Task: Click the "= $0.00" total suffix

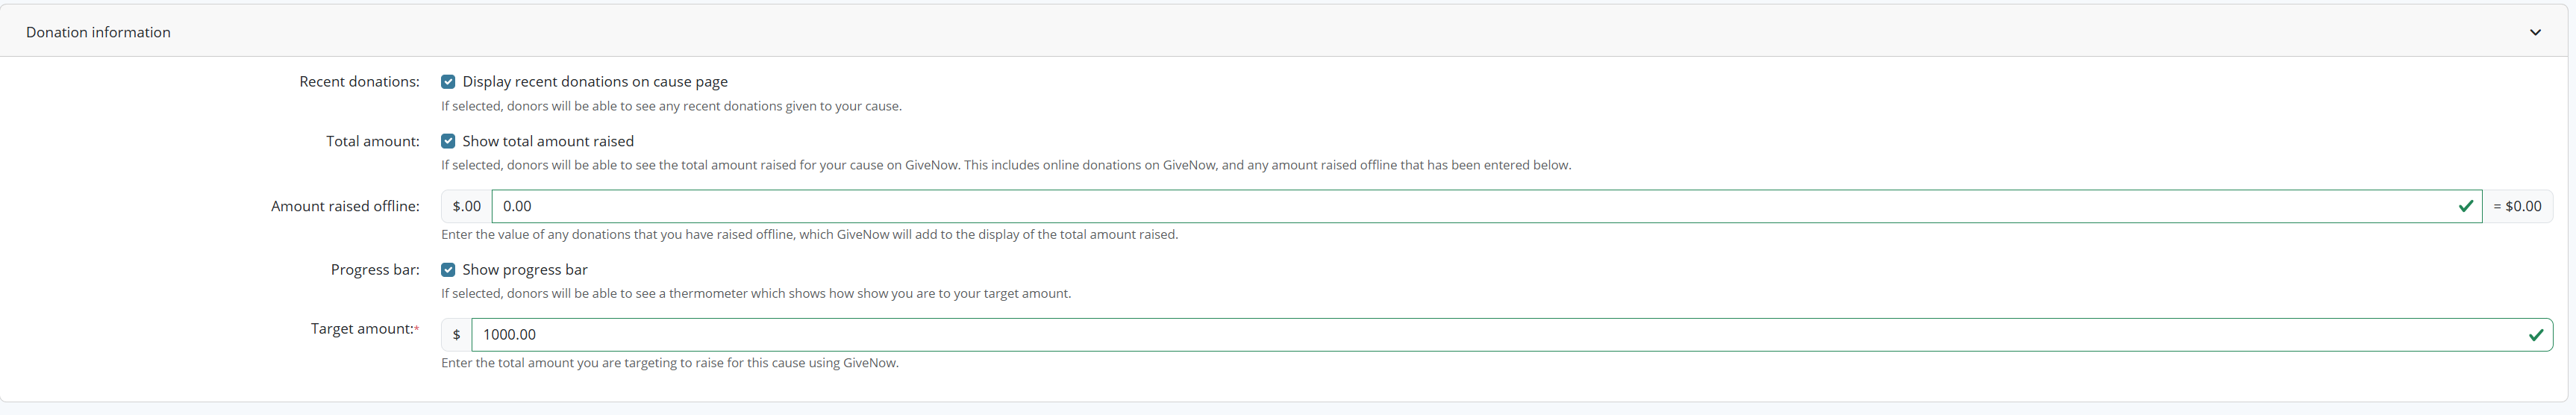Action: (x=2517, y=206)
